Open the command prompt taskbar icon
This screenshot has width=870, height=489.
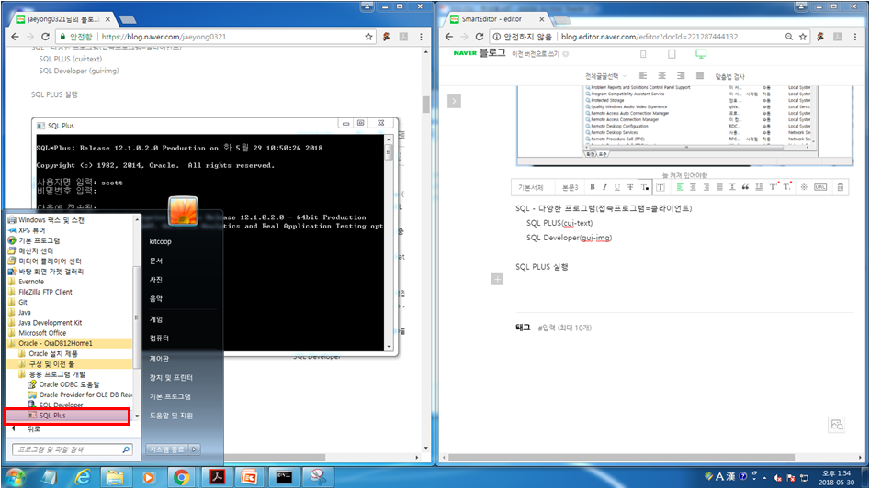tap(284, 477)
